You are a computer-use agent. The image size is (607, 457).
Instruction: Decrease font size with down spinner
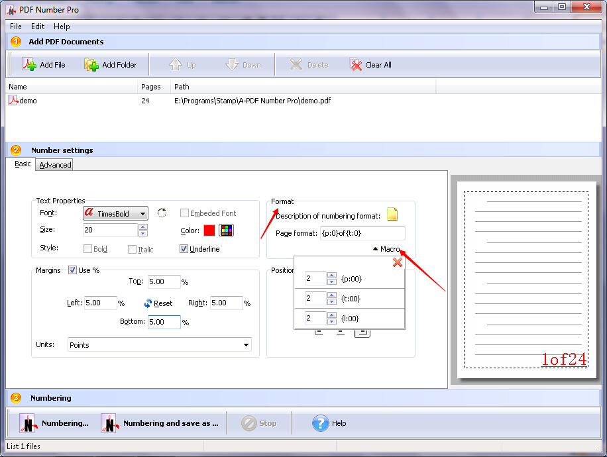coord(143,233)
